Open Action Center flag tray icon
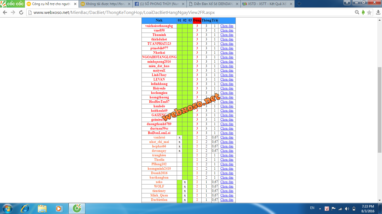 tap(334, 208)
